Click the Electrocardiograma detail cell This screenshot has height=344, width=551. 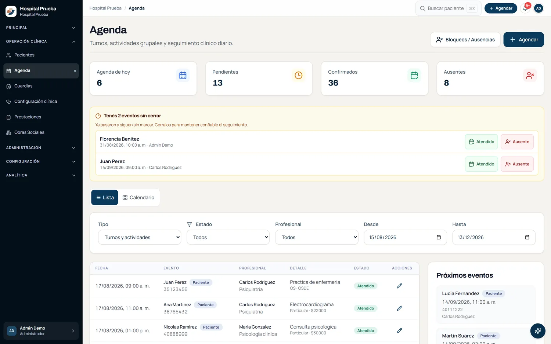click(x=311, y=307)
